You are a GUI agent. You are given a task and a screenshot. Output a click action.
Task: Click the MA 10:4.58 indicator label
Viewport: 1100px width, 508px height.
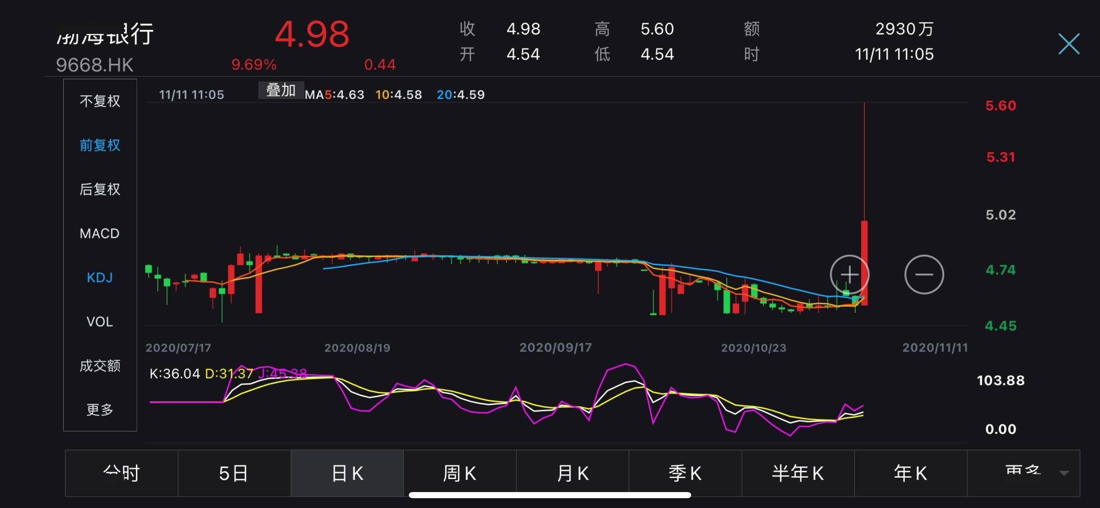tap(399, 94)
